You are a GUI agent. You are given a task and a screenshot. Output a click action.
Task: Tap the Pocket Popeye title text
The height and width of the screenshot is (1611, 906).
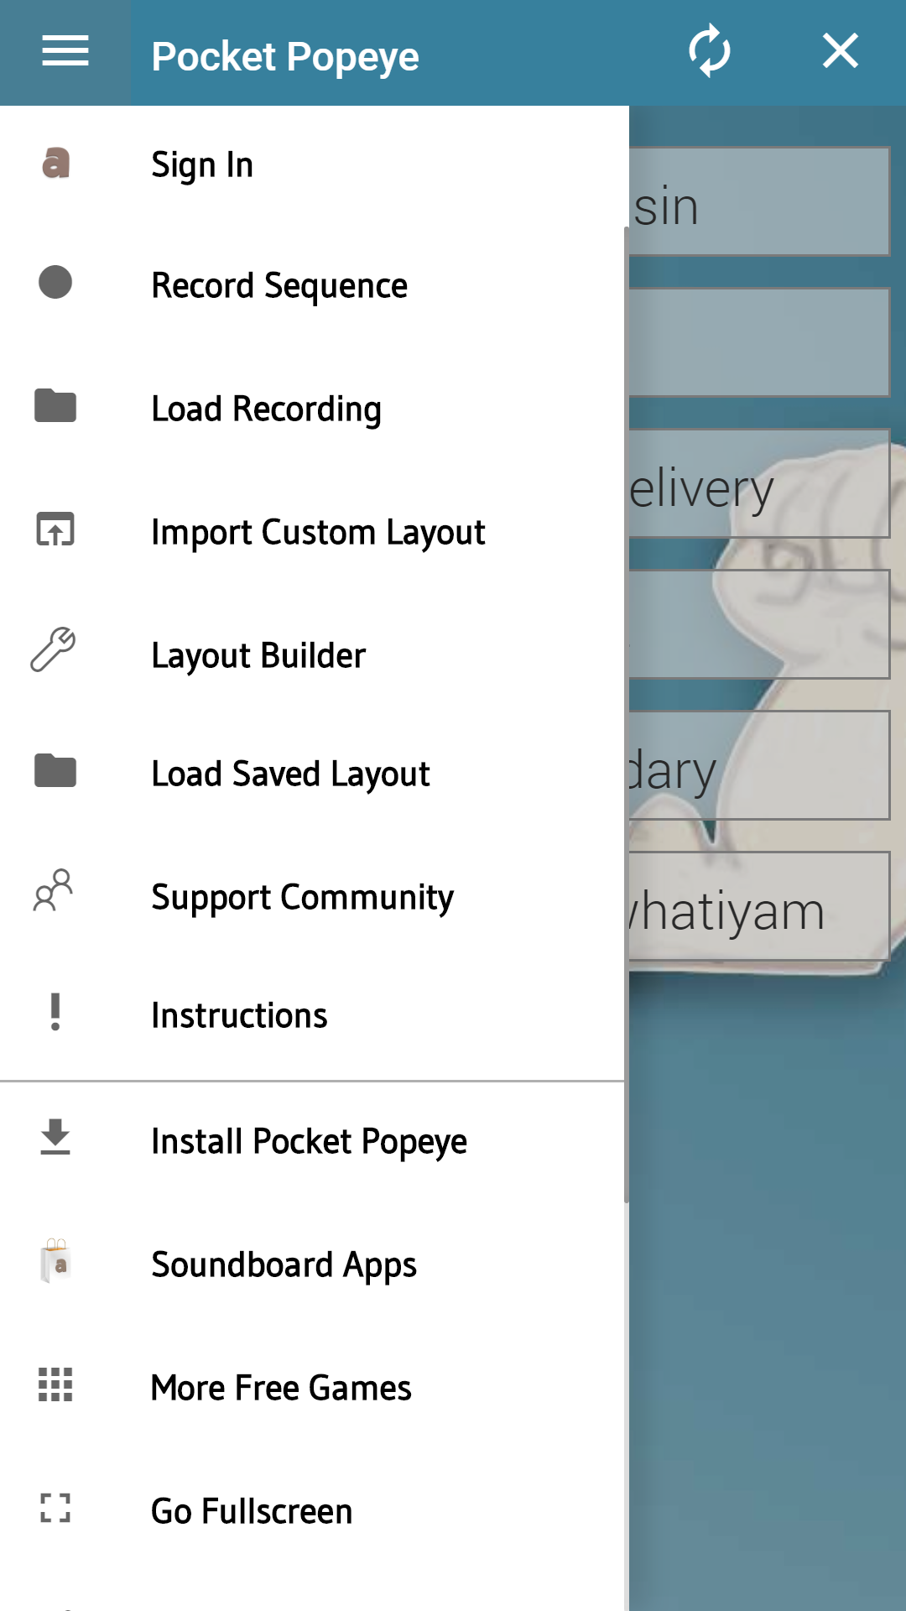pos(285,57)
